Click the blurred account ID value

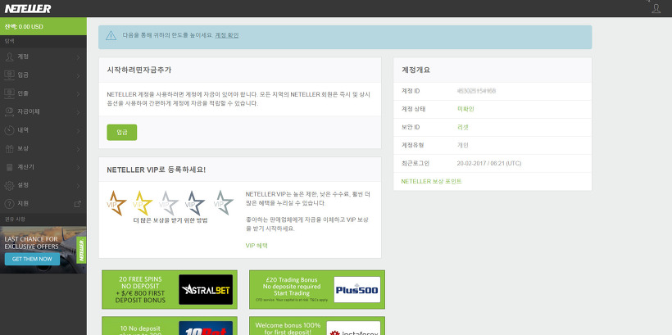pyautogui.click(x=477, y=91)
